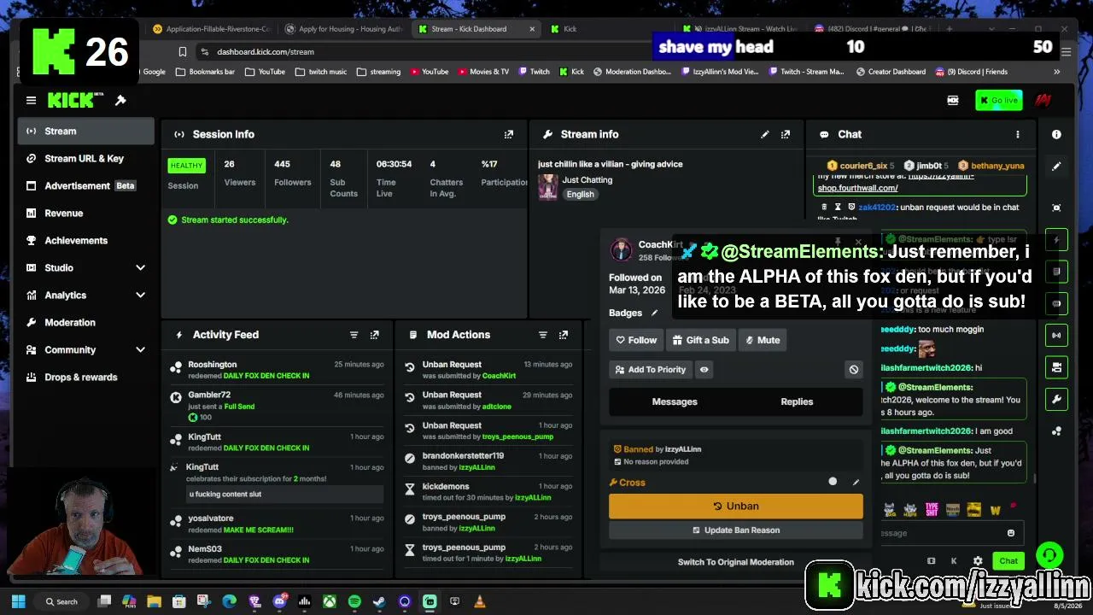The height and width of the screenshot is (615, 1093).
Task: Switch to the Messages tab
Action: point(675,401)
